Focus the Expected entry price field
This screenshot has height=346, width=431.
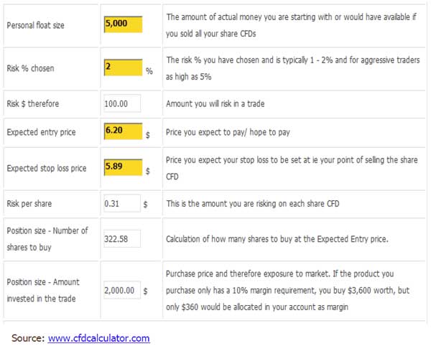(x=123, y=131)
